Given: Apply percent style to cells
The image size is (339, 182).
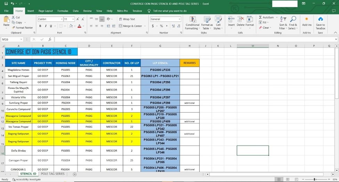Looking at the screenshot, I should tap(161, 26).
